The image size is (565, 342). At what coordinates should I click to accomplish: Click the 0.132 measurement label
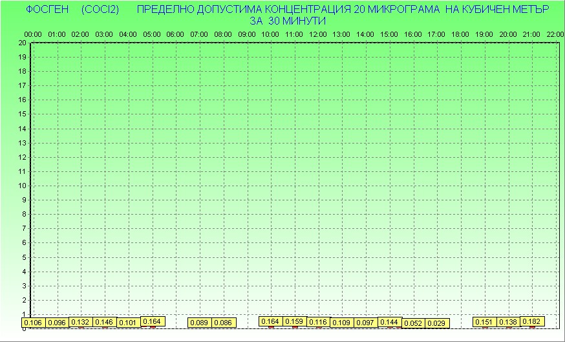(81, 322)
